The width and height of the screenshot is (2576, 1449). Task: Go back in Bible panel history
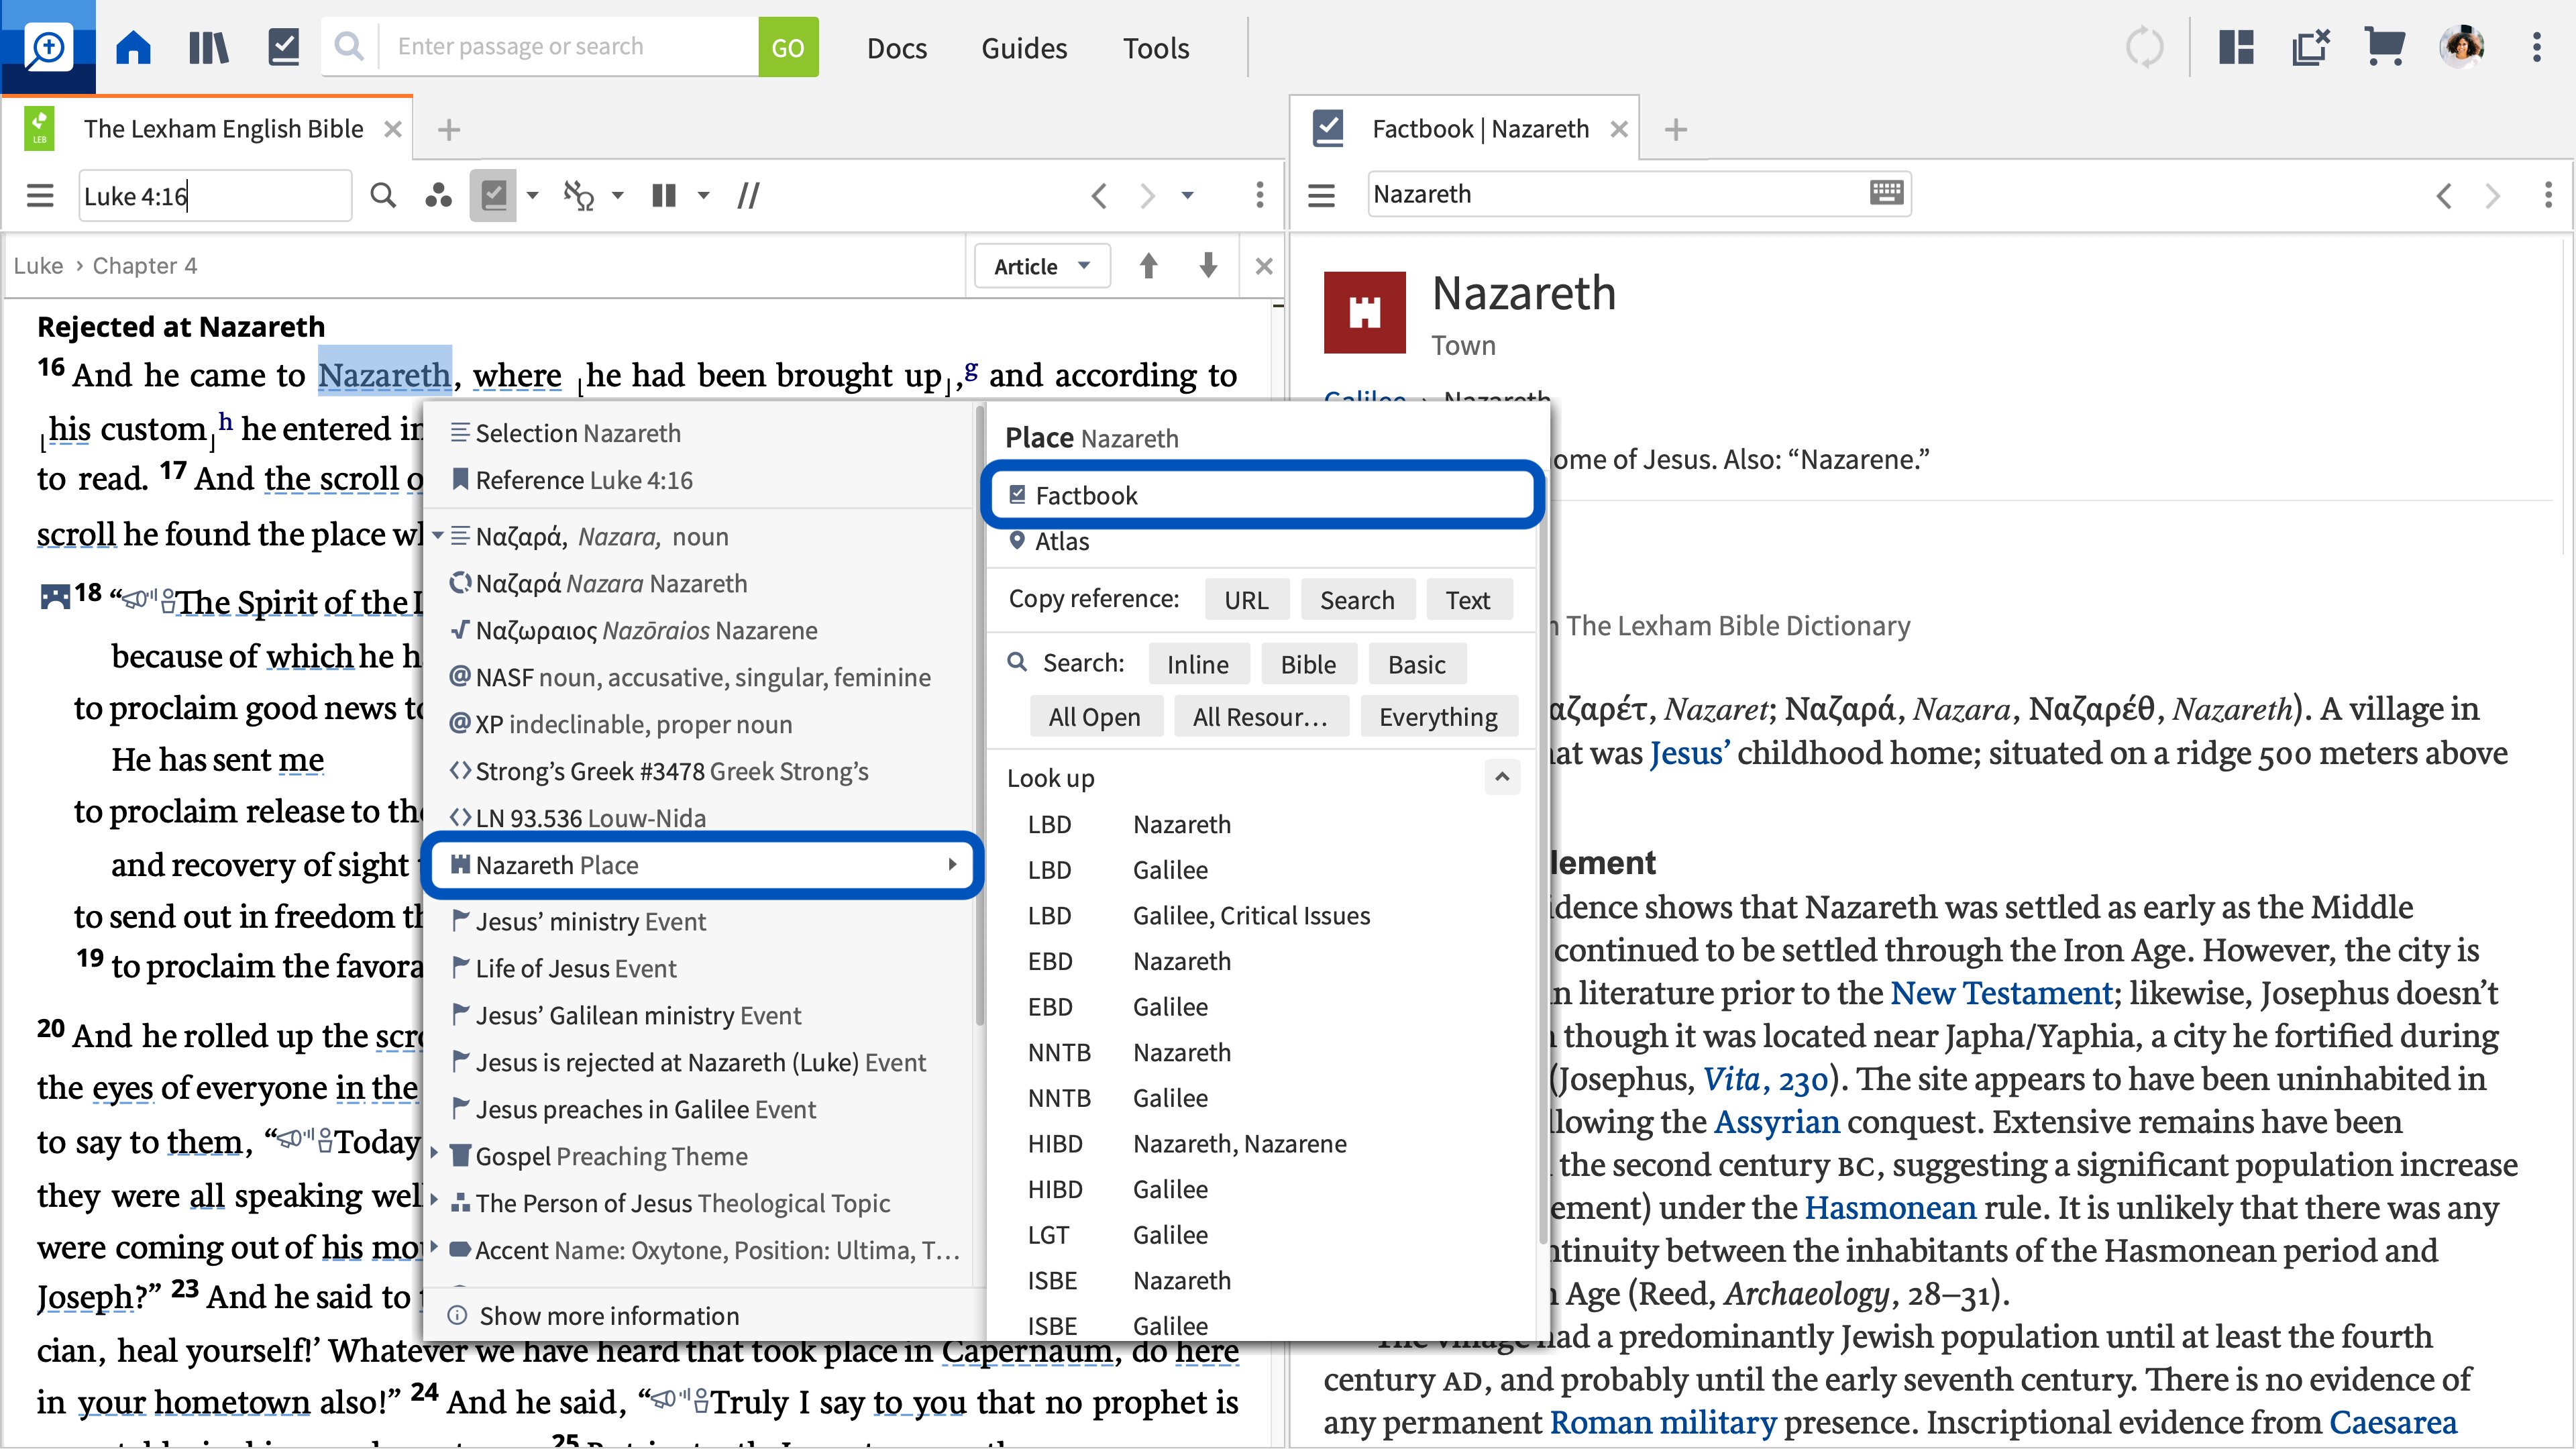pyautogui.click(x=1099, y=195)
